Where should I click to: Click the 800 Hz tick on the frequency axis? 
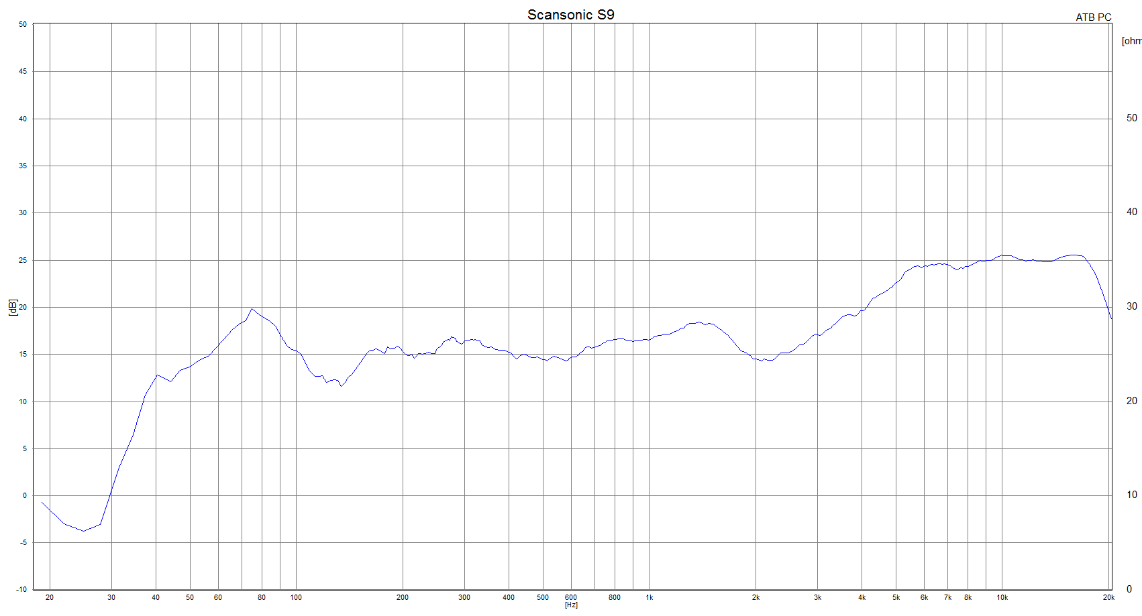(615, 597)
